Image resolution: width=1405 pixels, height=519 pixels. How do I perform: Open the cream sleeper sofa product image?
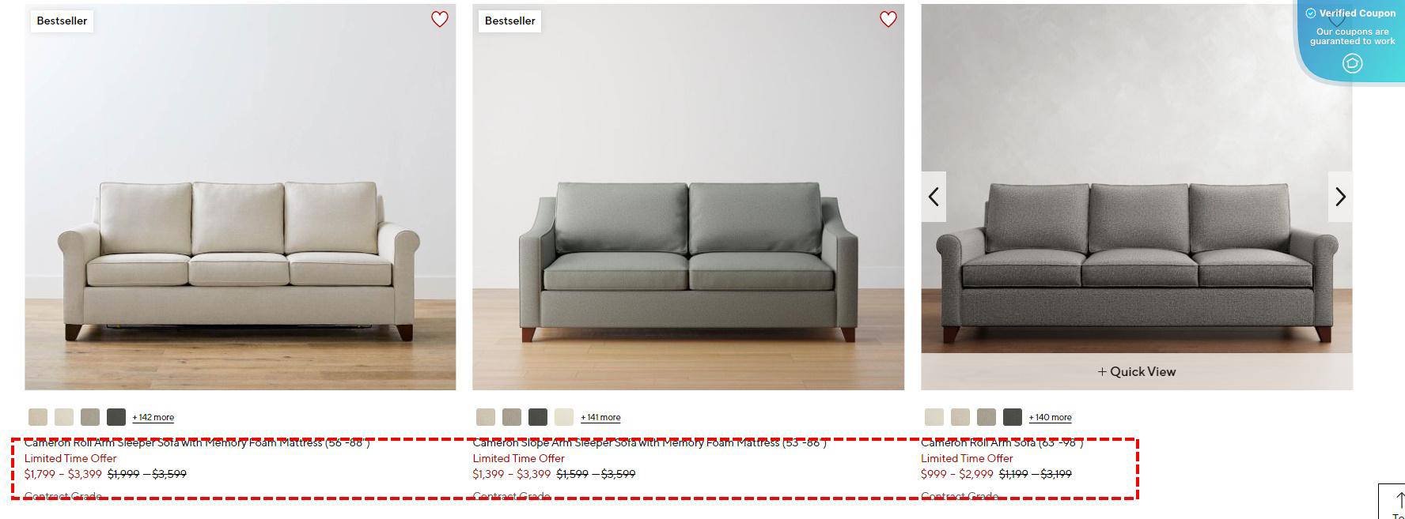click(x=240, y=197)
